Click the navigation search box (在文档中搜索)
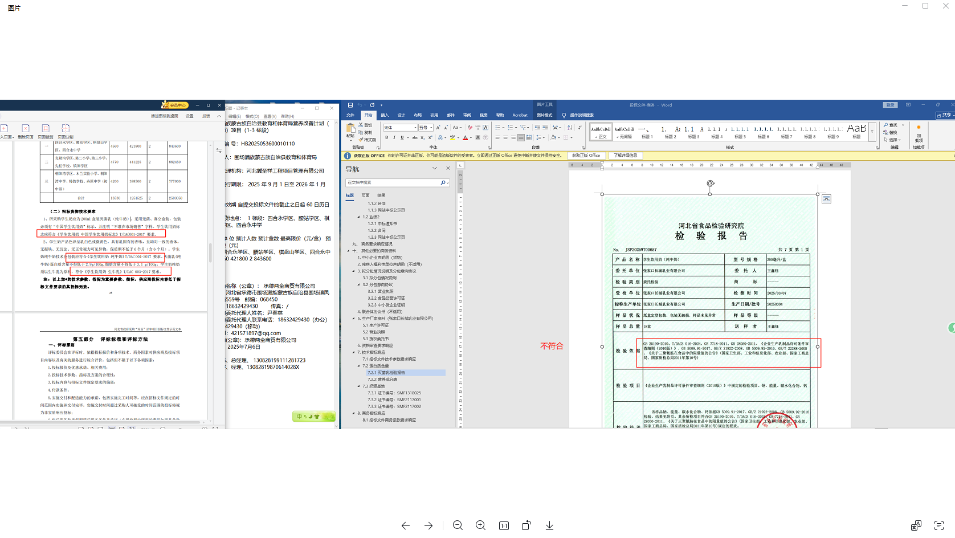This screenshot has width=955, height=538. tap(392, 183)
